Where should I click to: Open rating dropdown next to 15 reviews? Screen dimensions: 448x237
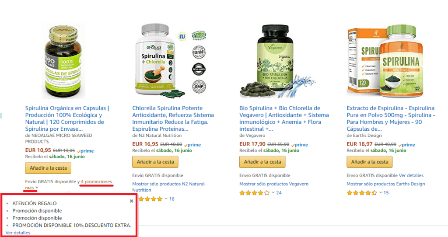pos(381,193)
